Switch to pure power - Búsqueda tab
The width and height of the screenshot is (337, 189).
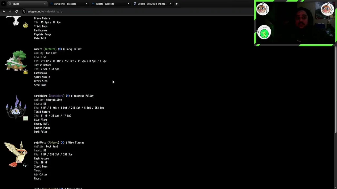pos(68,4)
